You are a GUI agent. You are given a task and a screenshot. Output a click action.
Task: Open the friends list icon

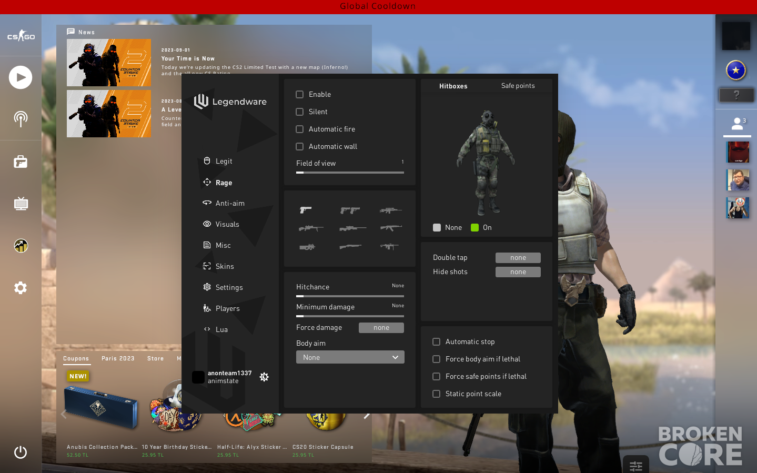pos(737,124)
